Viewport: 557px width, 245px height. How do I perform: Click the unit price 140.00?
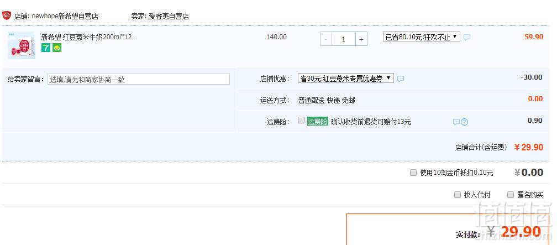[277, 37]
